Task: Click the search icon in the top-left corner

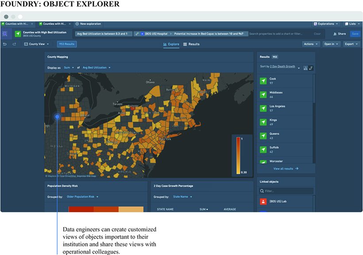Action: coord(5,34)
